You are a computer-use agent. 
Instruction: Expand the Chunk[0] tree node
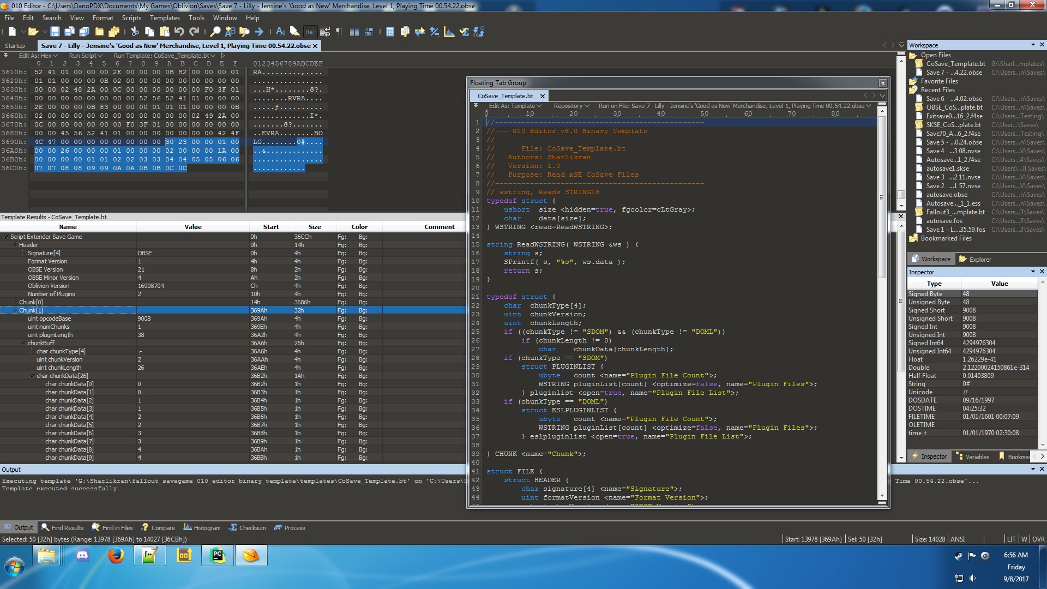15,302
